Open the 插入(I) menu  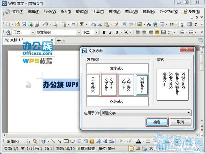pyautogui.click(x=66, y=12)
